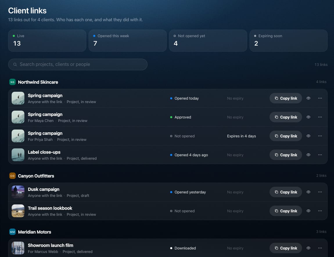Copy the Dusk campaign link
The image size is (334, 257).
click(x=286, y=192)
